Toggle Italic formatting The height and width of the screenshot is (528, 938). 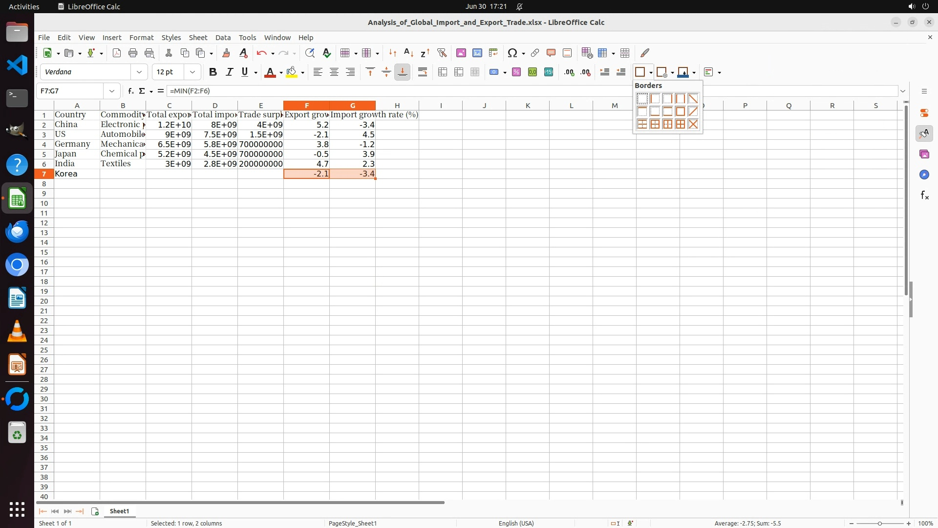coord(229,72)
